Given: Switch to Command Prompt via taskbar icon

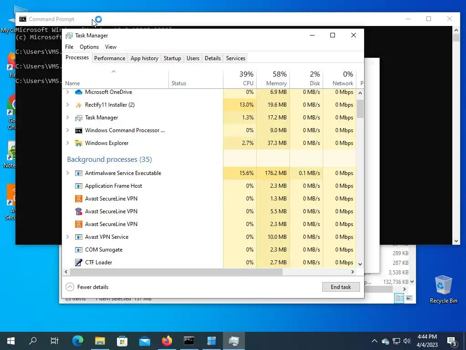Looking at the screenshot, I should (189, 341).
